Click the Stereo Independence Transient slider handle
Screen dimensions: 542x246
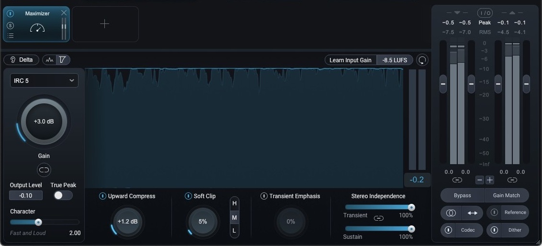[411, 207]
